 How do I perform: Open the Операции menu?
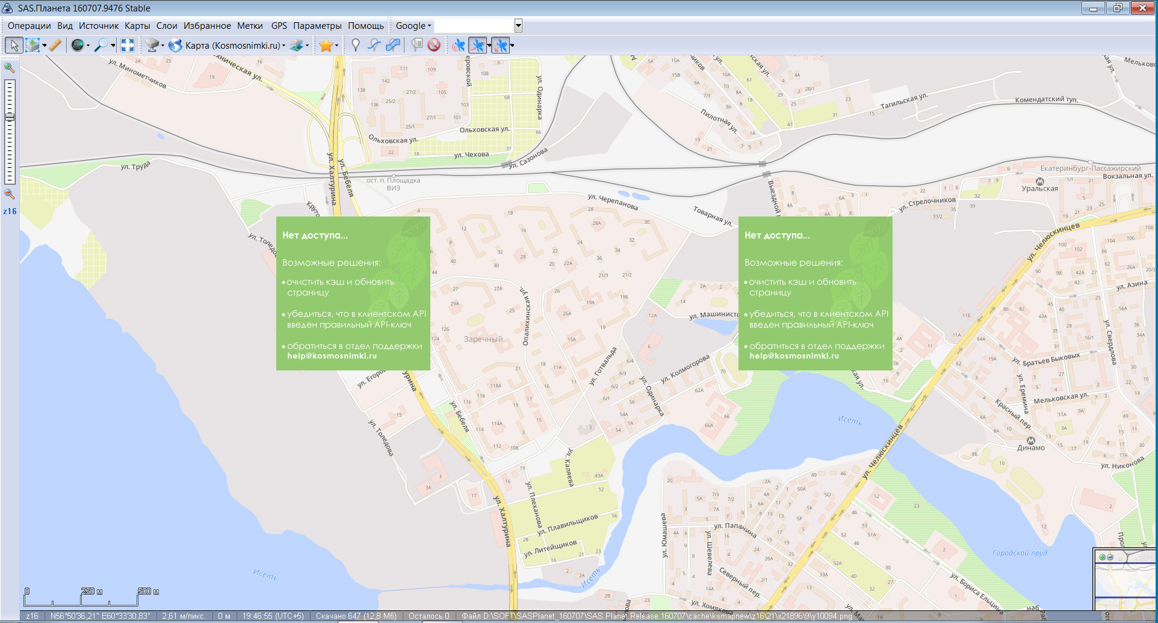coord(29,26)
